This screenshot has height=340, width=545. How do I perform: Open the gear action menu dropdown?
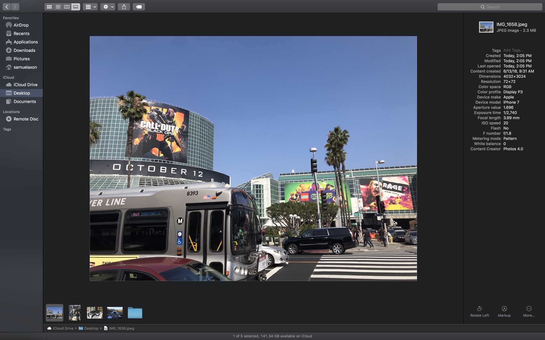coord(108,7)
